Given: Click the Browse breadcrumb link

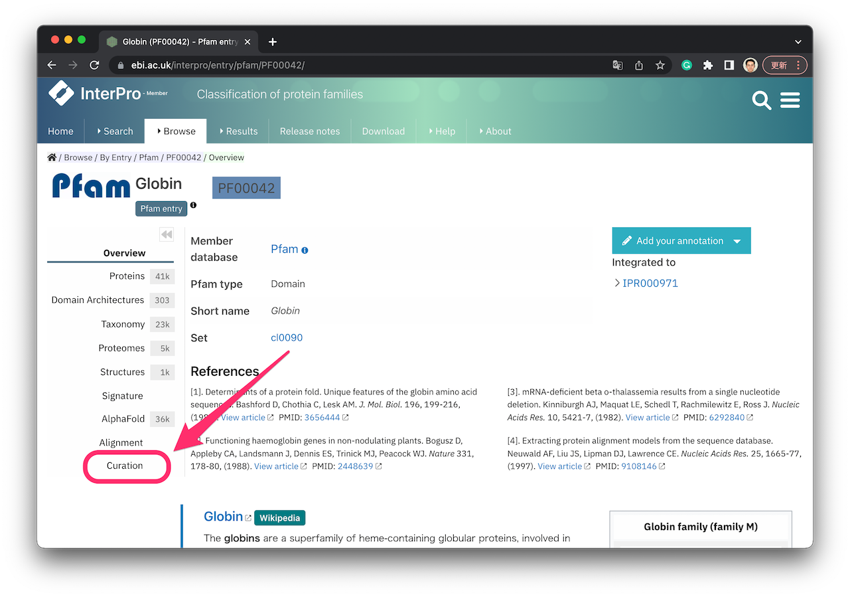Looking at the screenshot, I should click(78, 157).
